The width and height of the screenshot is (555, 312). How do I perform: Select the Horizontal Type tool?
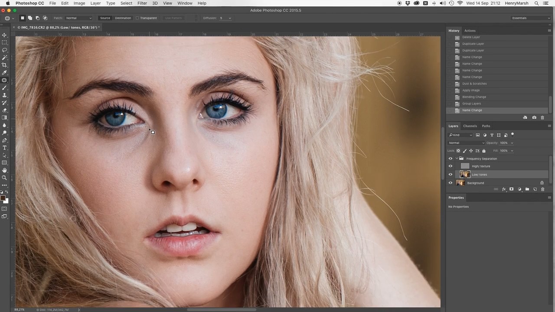tap(5, 148)
